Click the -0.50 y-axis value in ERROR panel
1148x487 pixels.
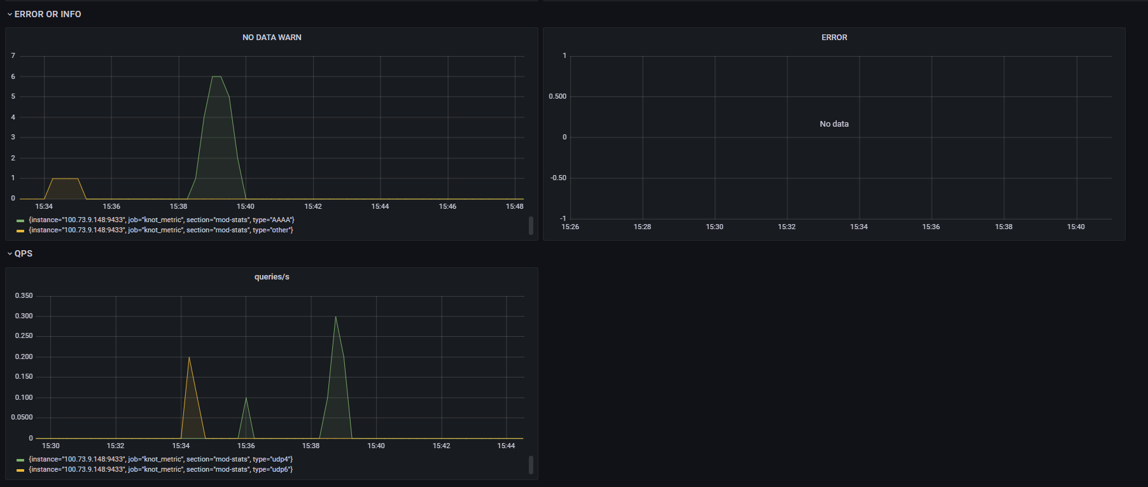[x=558, y=178]
